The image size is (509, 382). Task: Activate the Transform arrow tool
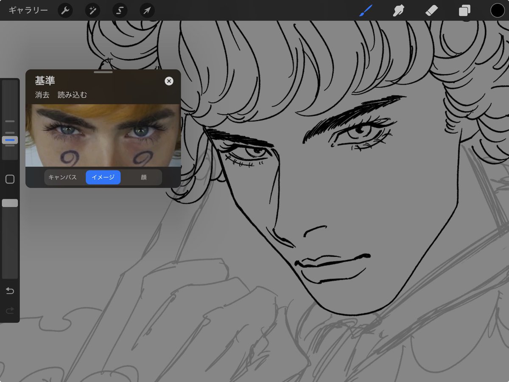point(147,11)
